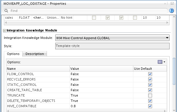Toggle Use Default for CREATE_TARG_TABLE
The image size is (177, 112).
150,90
